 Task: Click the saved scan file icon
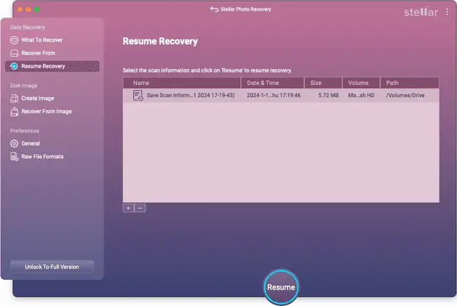[138, 96]
